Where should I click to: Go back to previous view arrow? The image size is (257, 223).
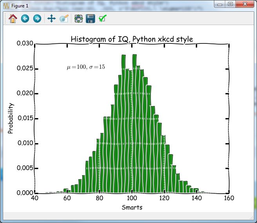click(25, 18)
